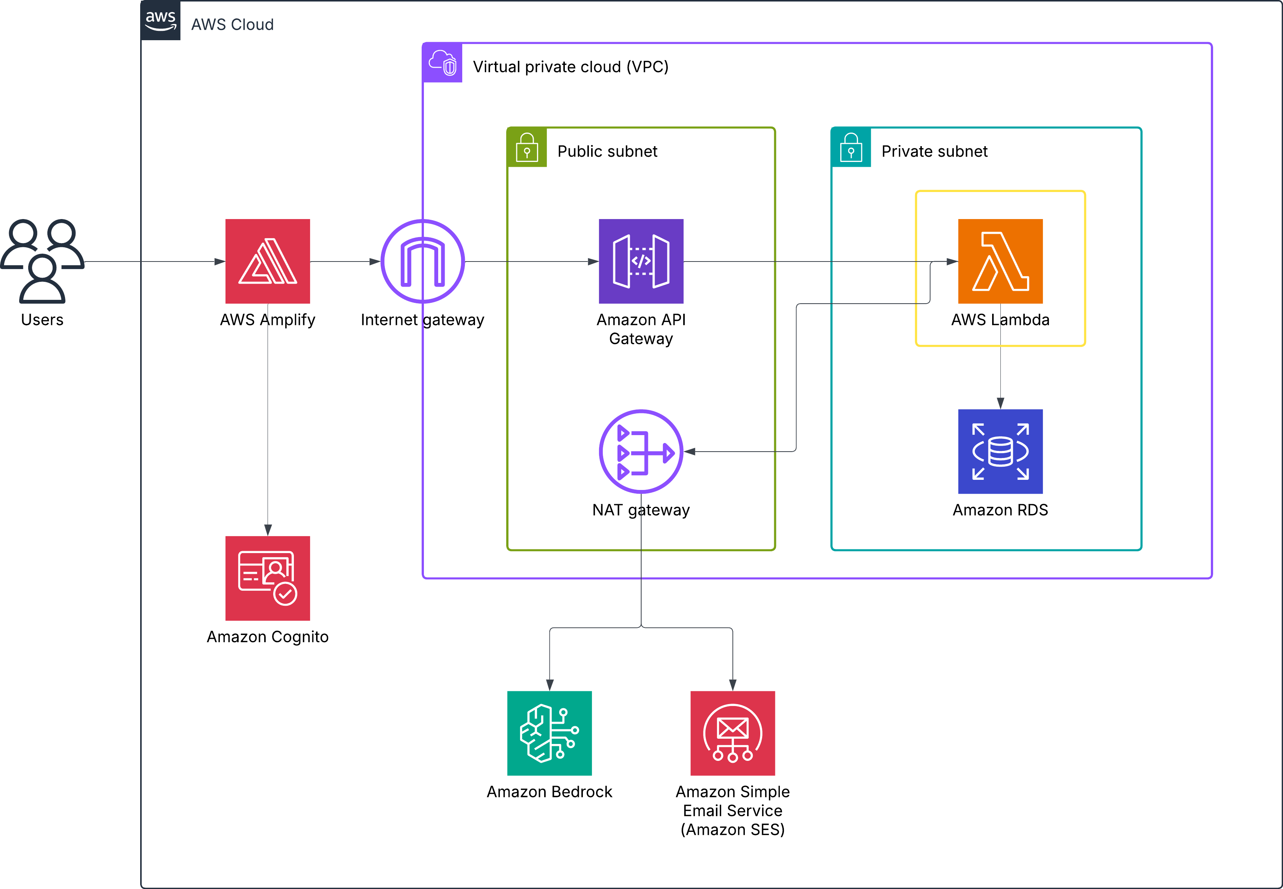The width and height of the screenshot is (1283, 889).
Task: Click the green Public subnet lock icon
Action: click(527, 148)
